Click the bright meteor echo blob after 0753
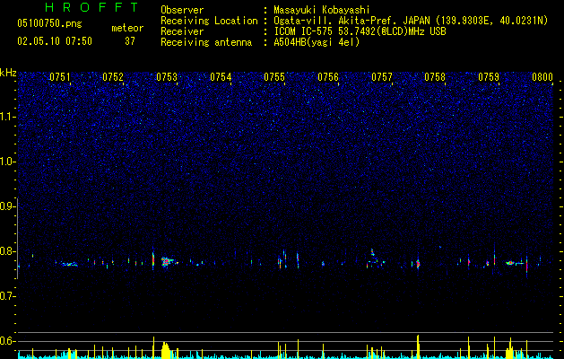564x359 pixels. point(167,261)
